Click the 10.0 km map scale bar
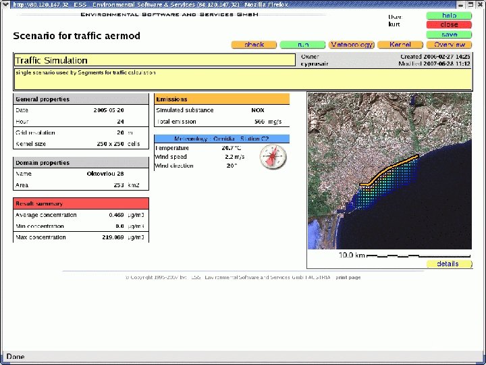Image resolution: width=486 pixels, height=365 pixels. pyautogui.click(x=418, y=255)
